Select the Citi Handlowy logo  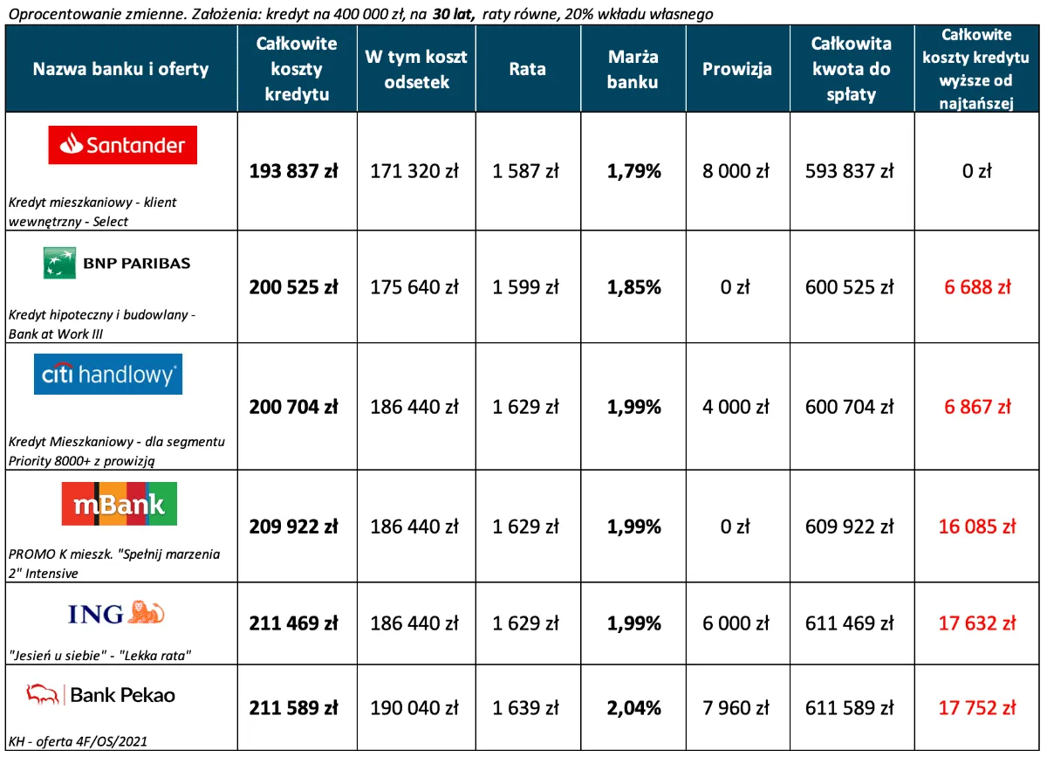coord(113,375)
